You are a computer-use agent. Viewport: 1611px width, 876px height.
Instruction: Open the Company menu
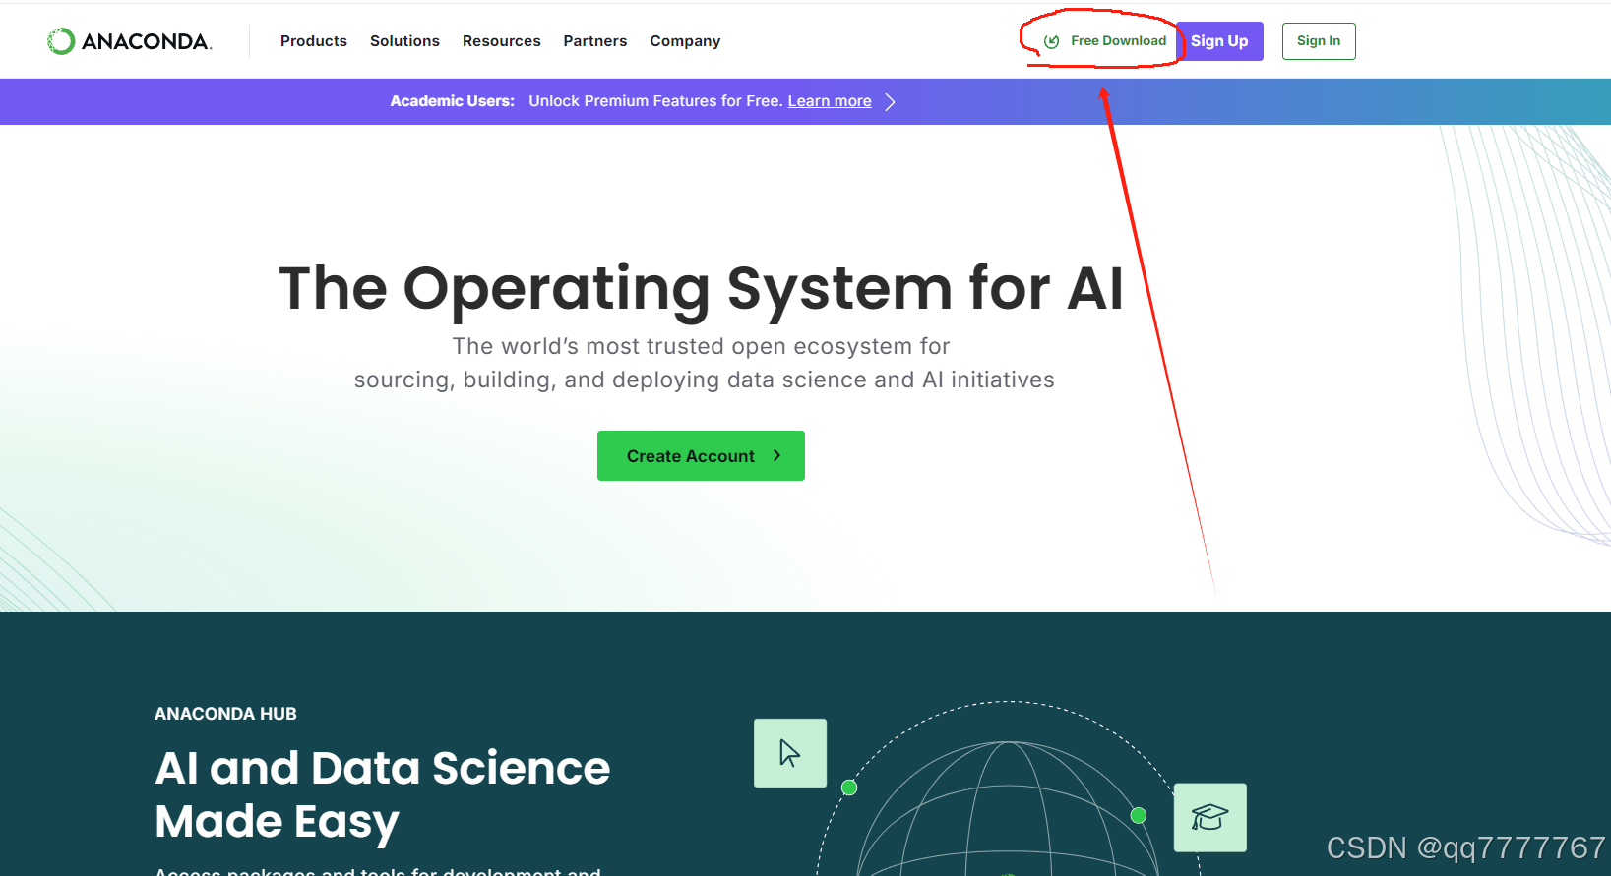tap(685, 41)
